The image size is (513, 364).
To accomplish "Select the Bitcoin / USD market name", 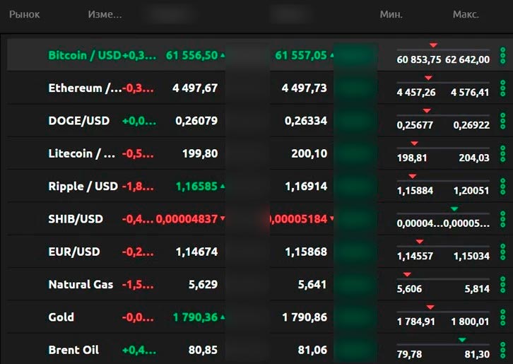I will pos(84,55).
